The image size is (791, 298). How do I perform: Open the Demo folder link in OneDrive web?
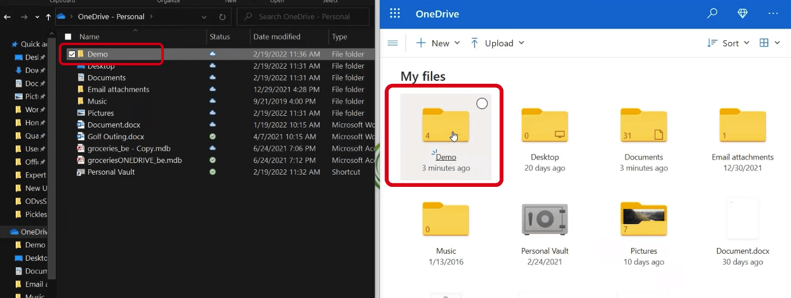[x=446, y=157]
